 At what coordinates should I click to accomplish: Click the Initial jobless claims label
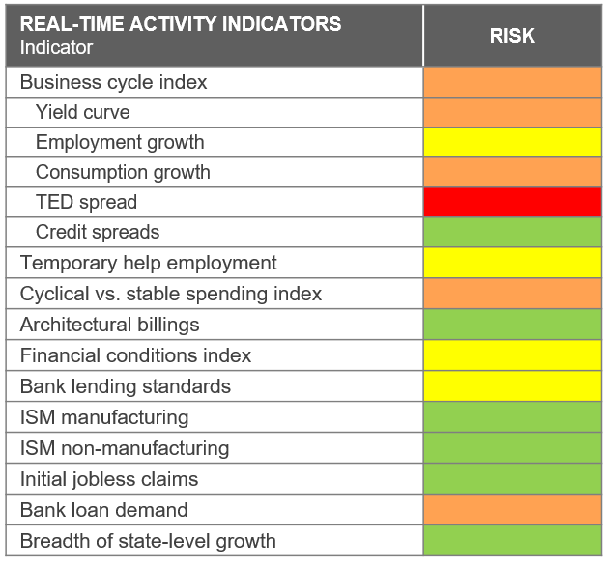click(109, 479)
